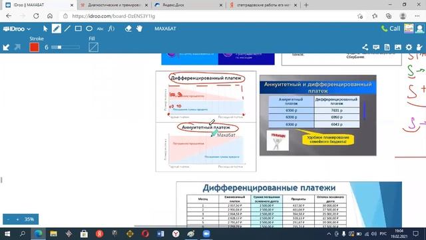Open Word from the taskbar
The width and height of the screenshot is (426, 240).
point(160,234)
